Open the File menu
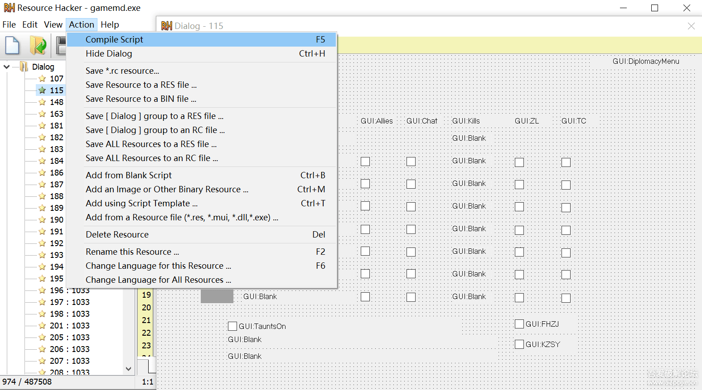This screenshot has width=702, height=390. [x=9, y=24]
